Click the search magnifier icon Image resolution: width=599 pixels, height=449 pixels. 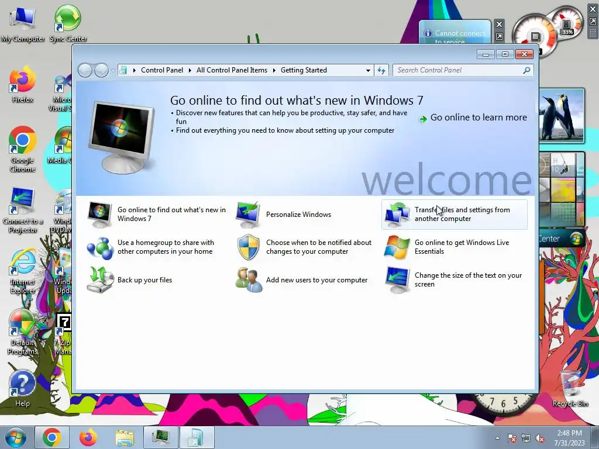tap(527, 70)
